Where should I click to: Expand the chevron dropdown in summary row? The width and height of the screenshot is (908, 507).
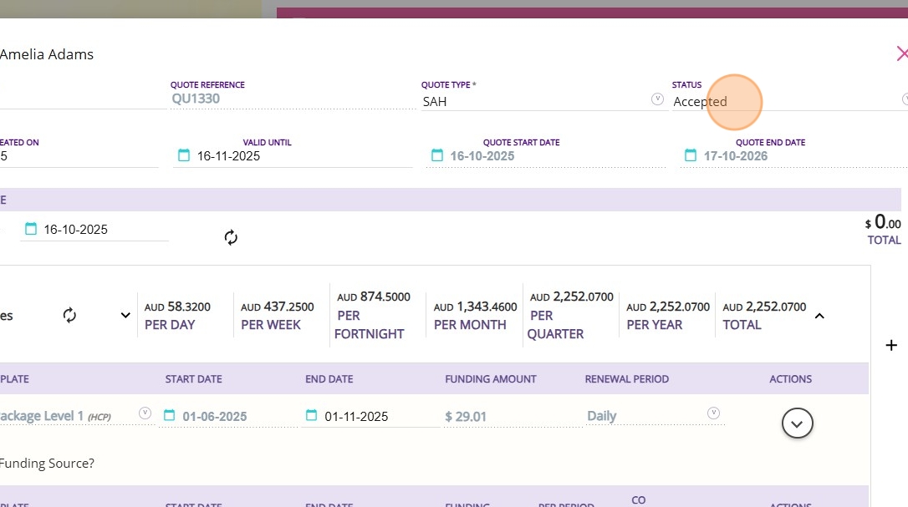(x=125, y=316)
